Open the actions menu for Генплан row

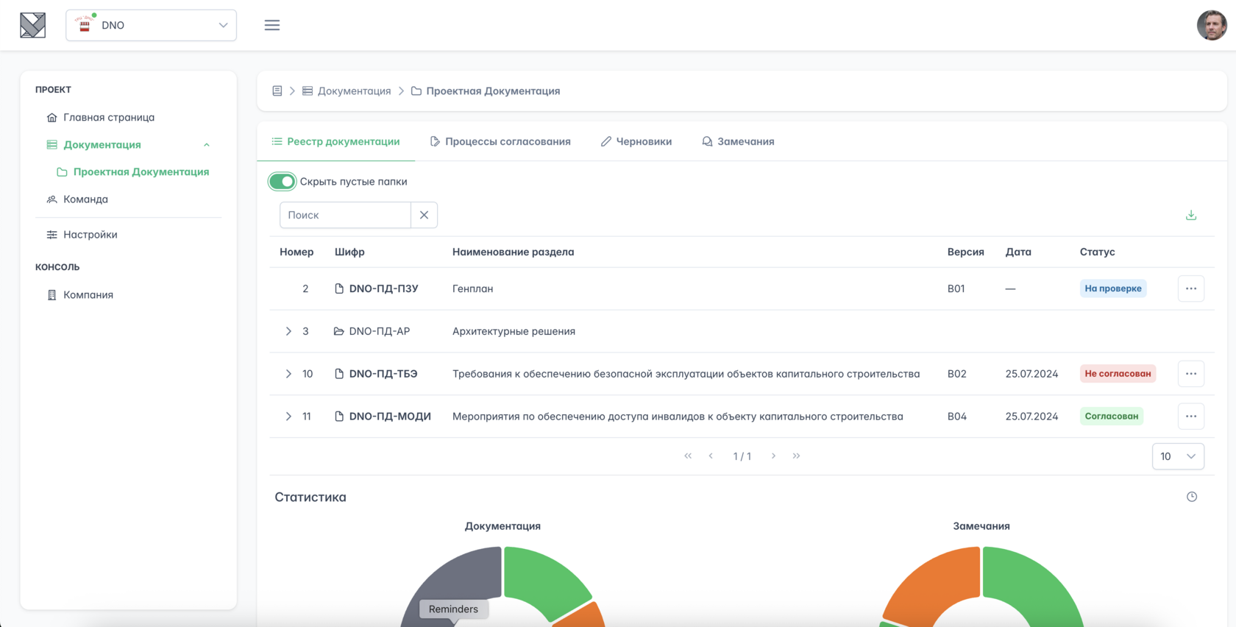click(x=1191, y=288)
